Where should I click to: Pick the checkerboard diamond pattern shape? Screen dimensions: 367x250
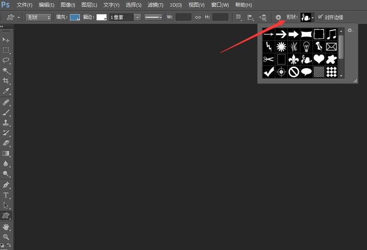[x=331, y=72]
